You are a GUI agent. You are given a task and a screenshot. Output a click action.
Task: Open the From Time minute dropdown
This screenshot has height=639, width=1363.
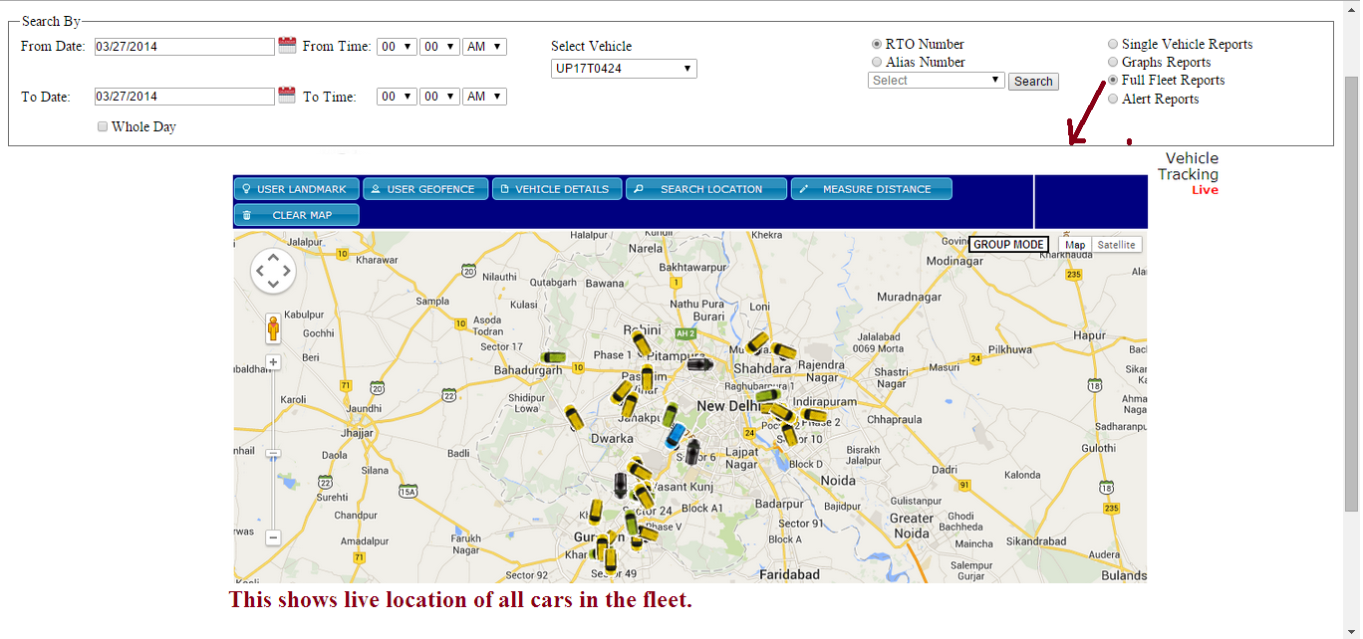pyautogui.click(x=439, y=47)
